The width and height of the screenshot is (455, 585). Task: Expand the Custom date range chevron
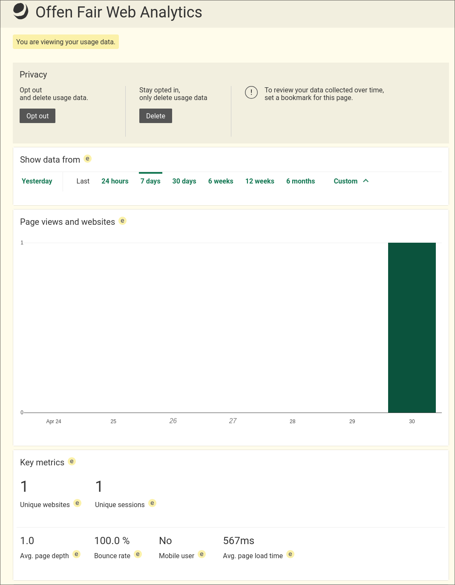pyautogui.click(x=366, y=181)
